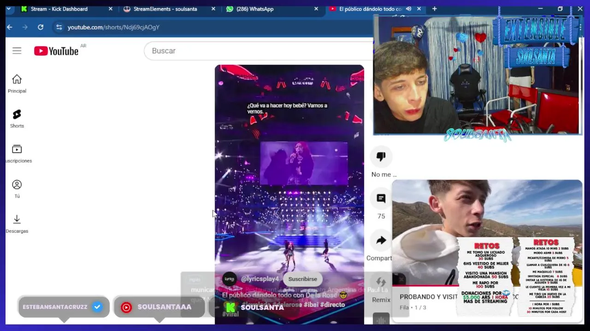
Task: Close the WhatsApp tab
Action: coord(316,9)
